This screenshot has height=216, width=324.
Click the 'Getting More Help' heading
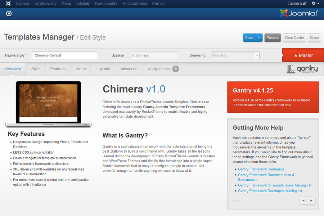pos(258,127)
